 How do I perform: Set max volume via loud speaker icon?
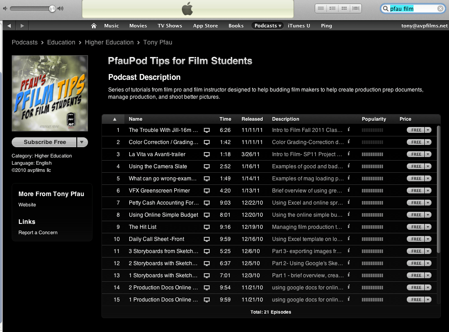click(60, 9)
